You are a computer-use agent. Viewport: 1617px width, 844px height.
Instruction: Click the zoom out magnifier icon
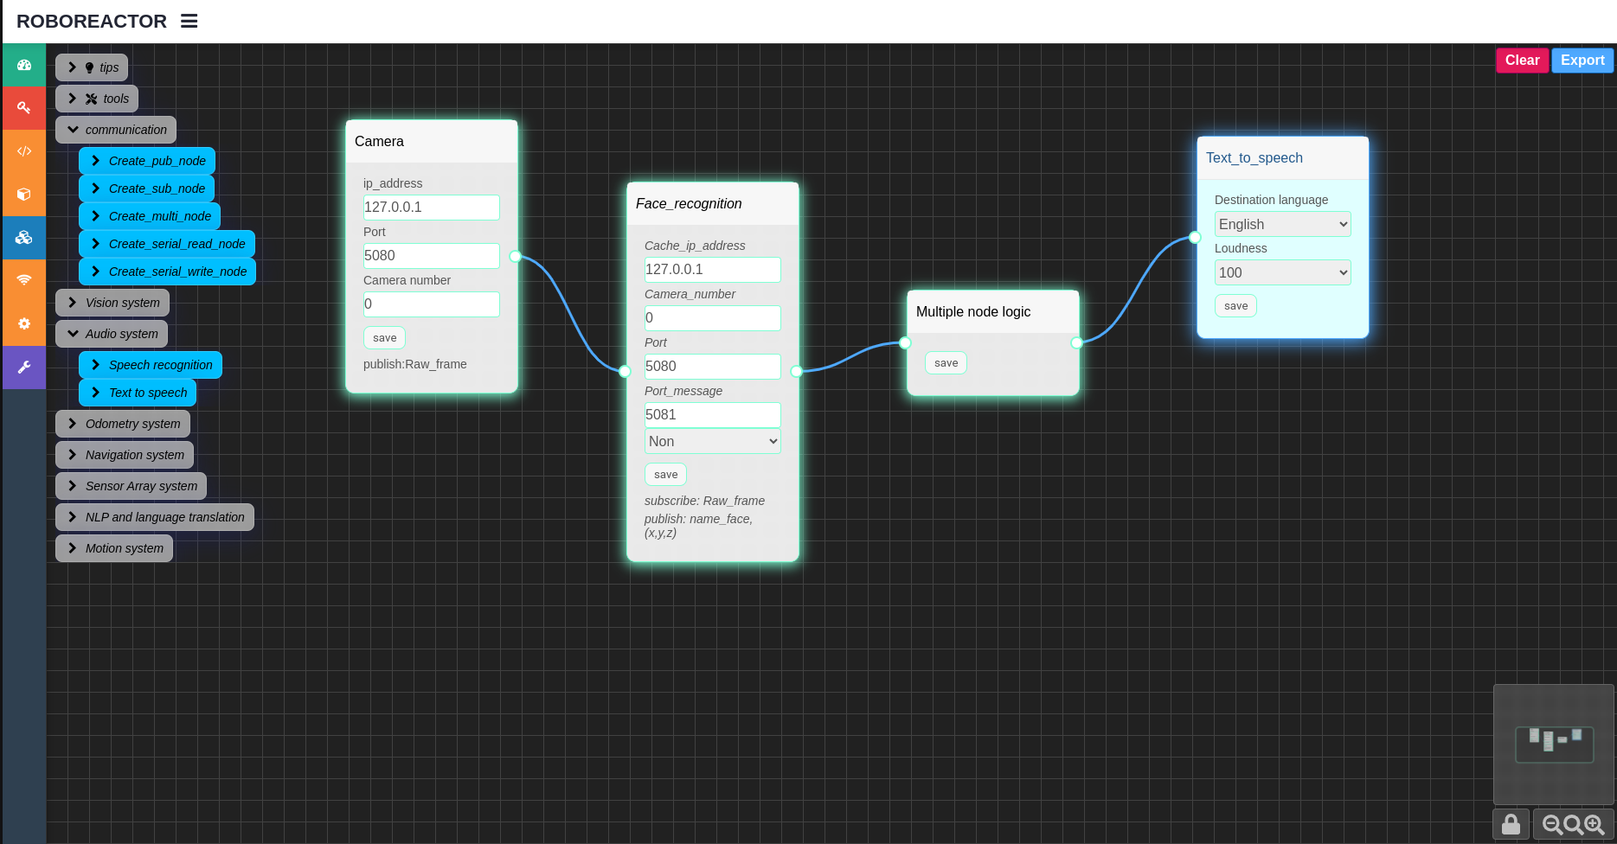1552,825
